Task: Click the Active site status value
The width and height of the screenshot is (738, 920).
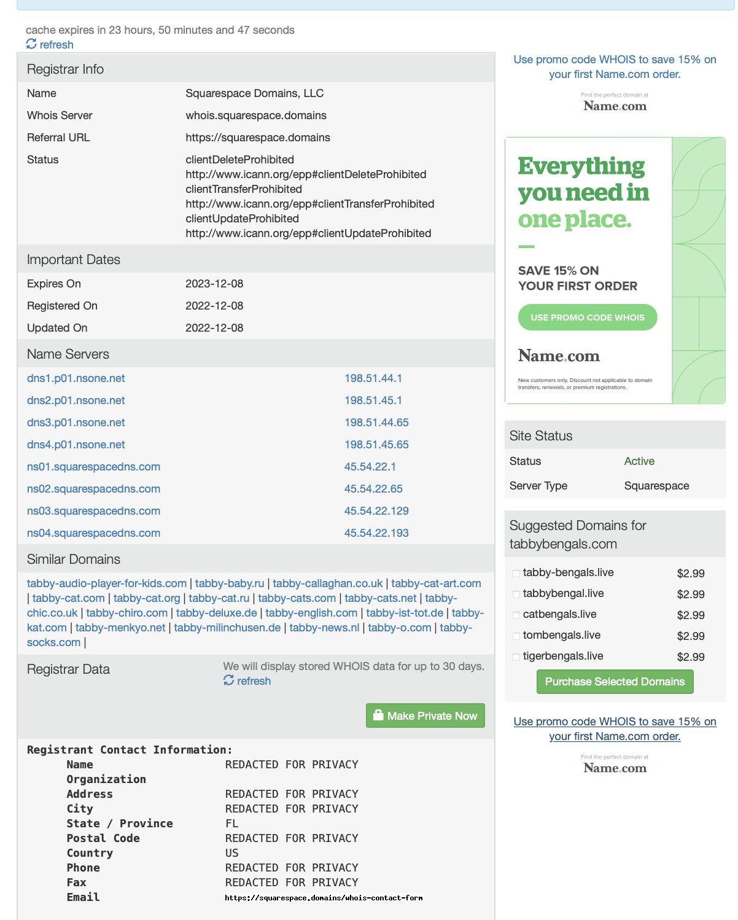Action: click(639, 461)
